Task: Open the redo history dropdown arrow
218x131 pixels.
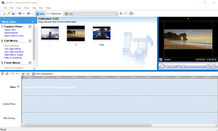Action: coord(32,14)
